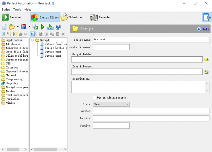Expand all tree nodes icon
Viewport: 212px width, 152px height.
15,34
